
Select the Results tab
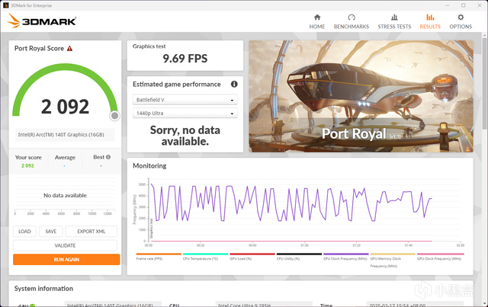click(430, 22)
